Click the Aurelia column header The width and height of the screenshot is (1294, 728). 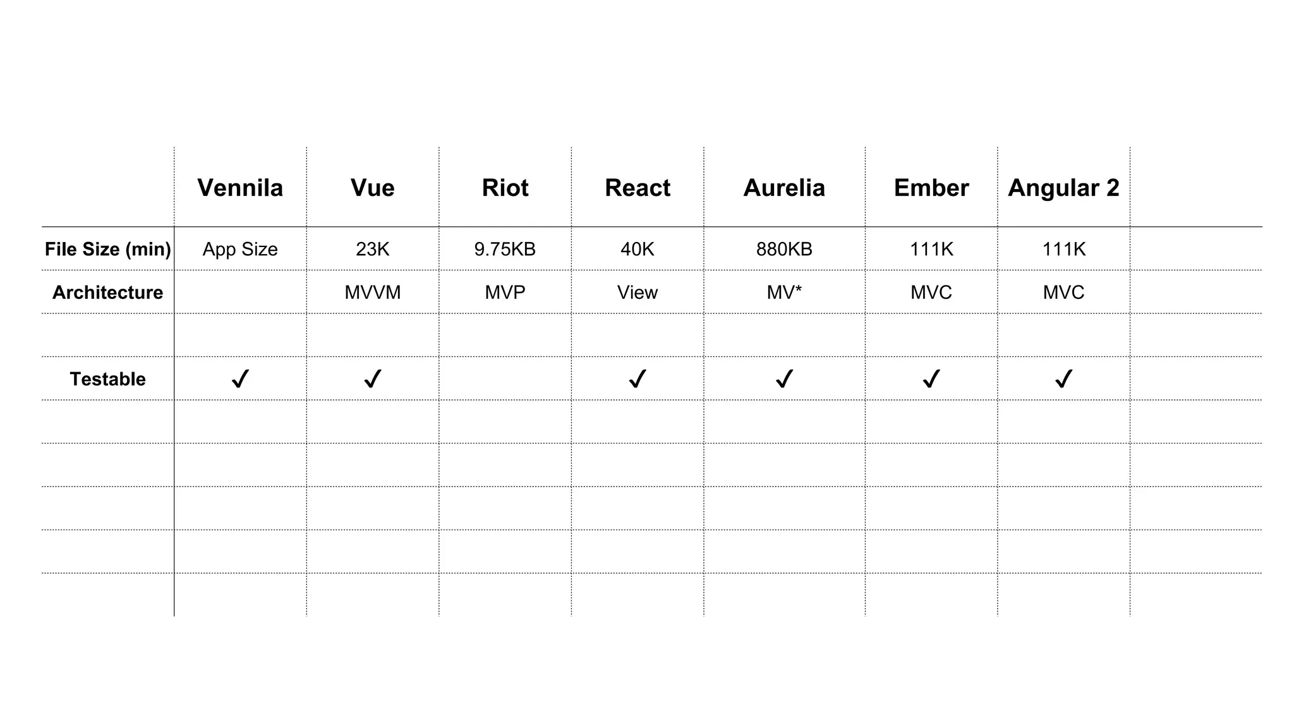click(784, 188)
